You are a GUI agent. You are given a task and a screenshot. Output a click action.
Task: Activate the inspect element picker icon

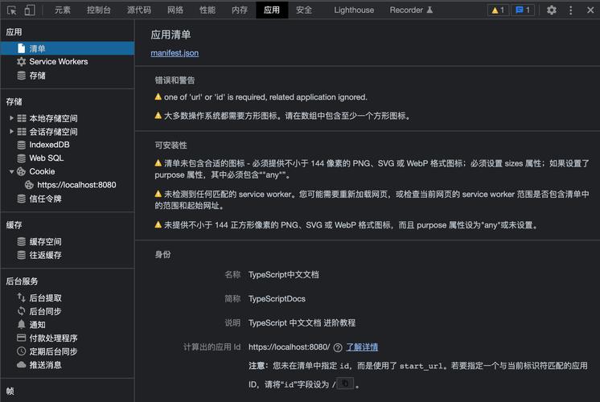coord(12,10)
